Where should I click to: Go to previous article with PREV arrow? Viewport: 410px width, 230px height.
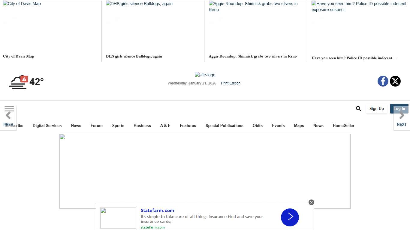point(8,119)
